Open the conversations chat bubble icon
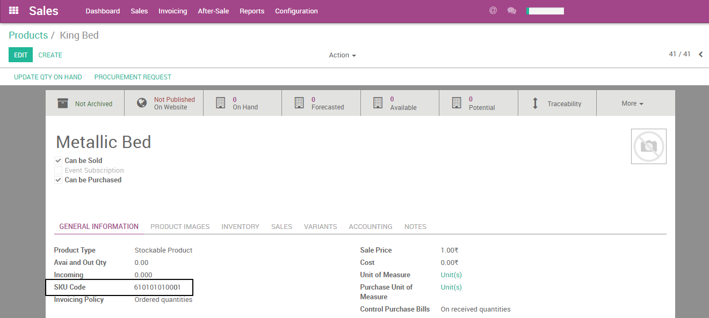This screenshot has height=318, width=709. 512,11
